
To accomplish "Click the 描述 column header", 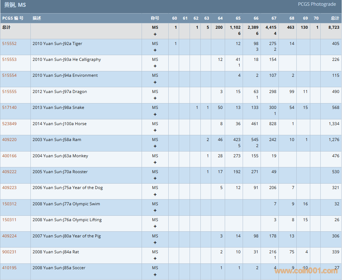I will pyautogui.click(x=37, y=18).
